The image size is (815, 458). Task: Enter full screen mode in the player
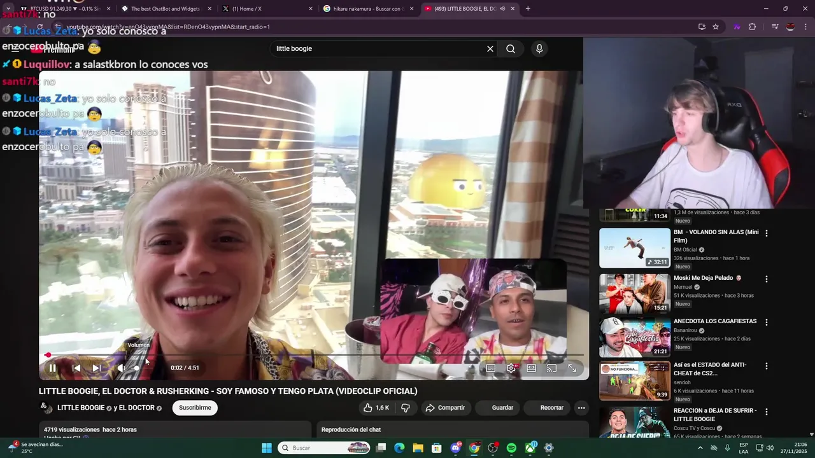[572, 368]
